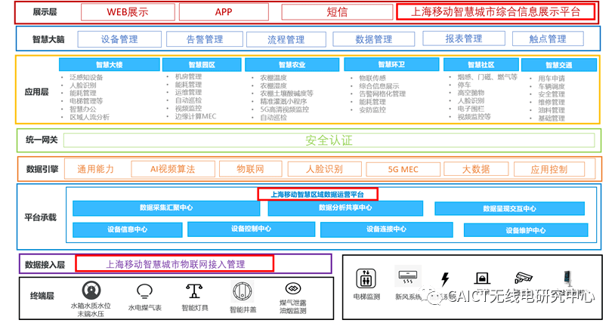Viewport: 615px width, 323px height.
Task: Click the 智慧交通 column header
Action: click(558, 66)
